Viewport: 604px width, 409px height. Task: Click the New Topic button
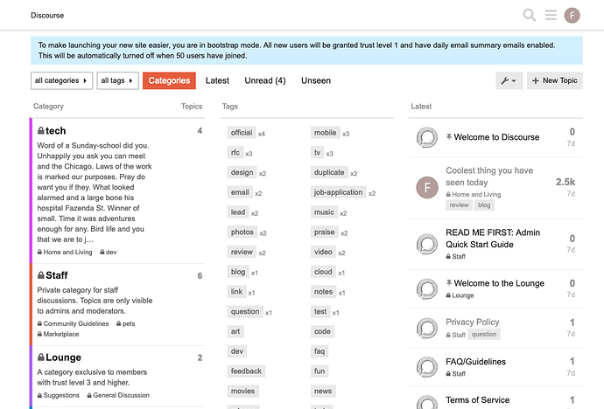point(555,80)
